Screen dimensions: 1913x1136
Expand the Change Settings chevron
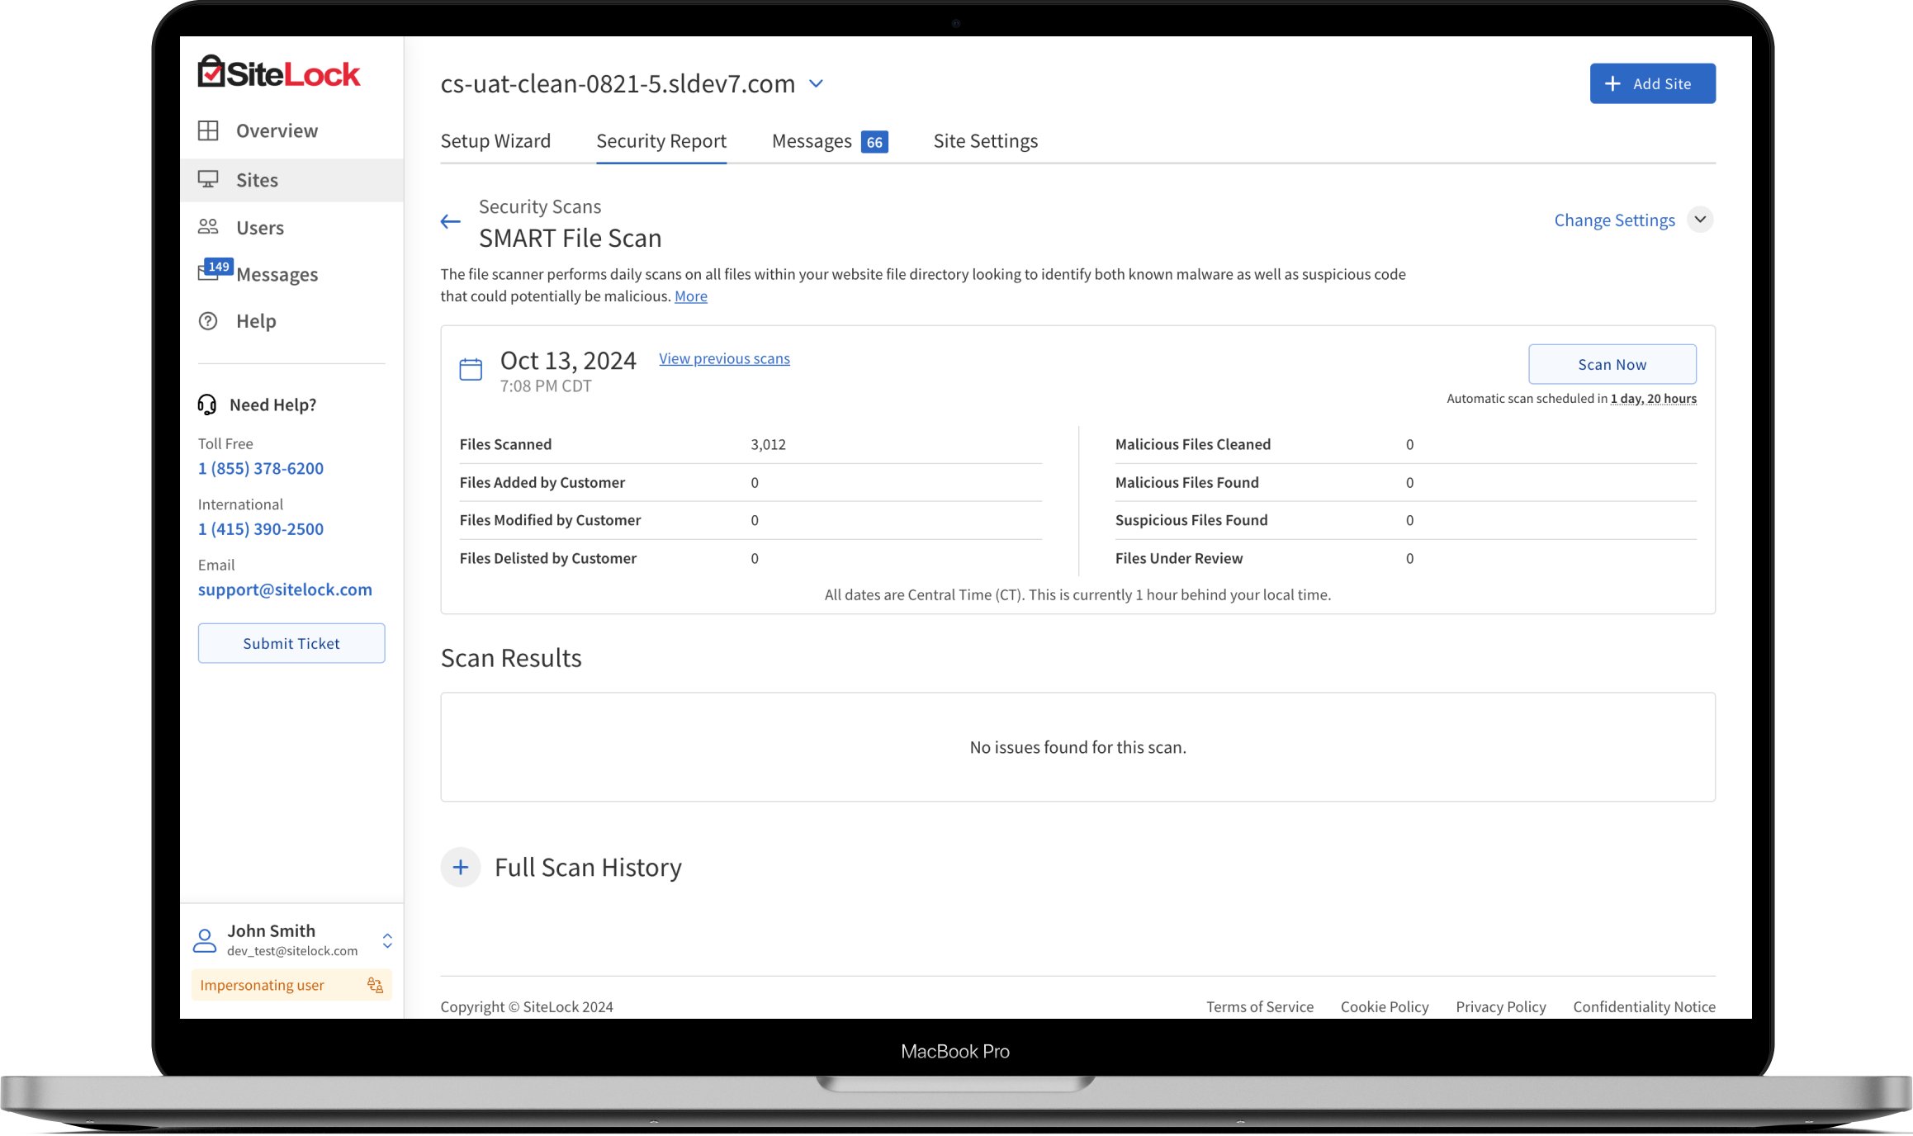coord(1700,220)
